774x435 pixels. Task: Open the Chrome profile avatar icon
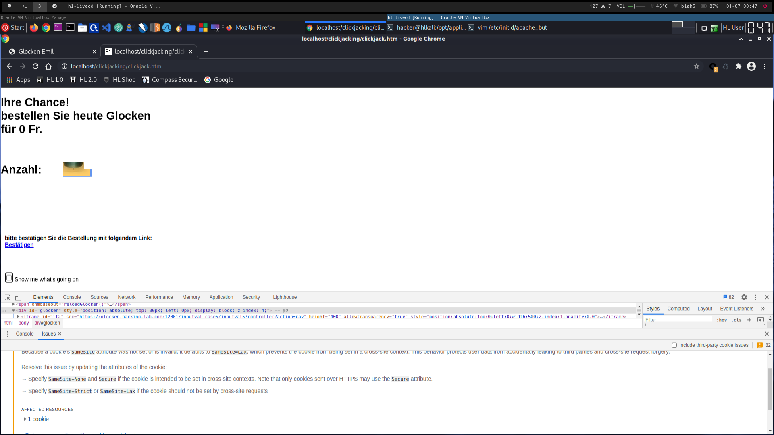tap(751, 66)
